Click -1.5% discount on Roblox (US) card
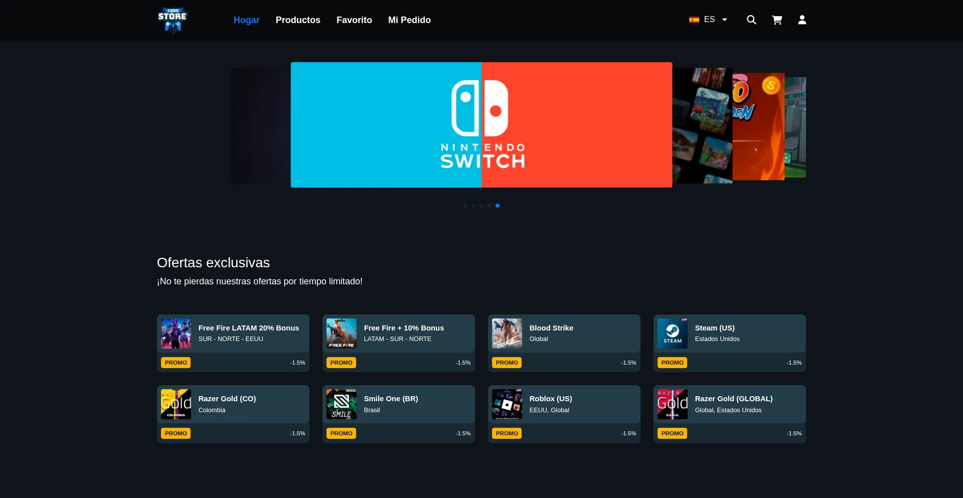The width and height of the screenshot is (963, 498). (628, 433)
